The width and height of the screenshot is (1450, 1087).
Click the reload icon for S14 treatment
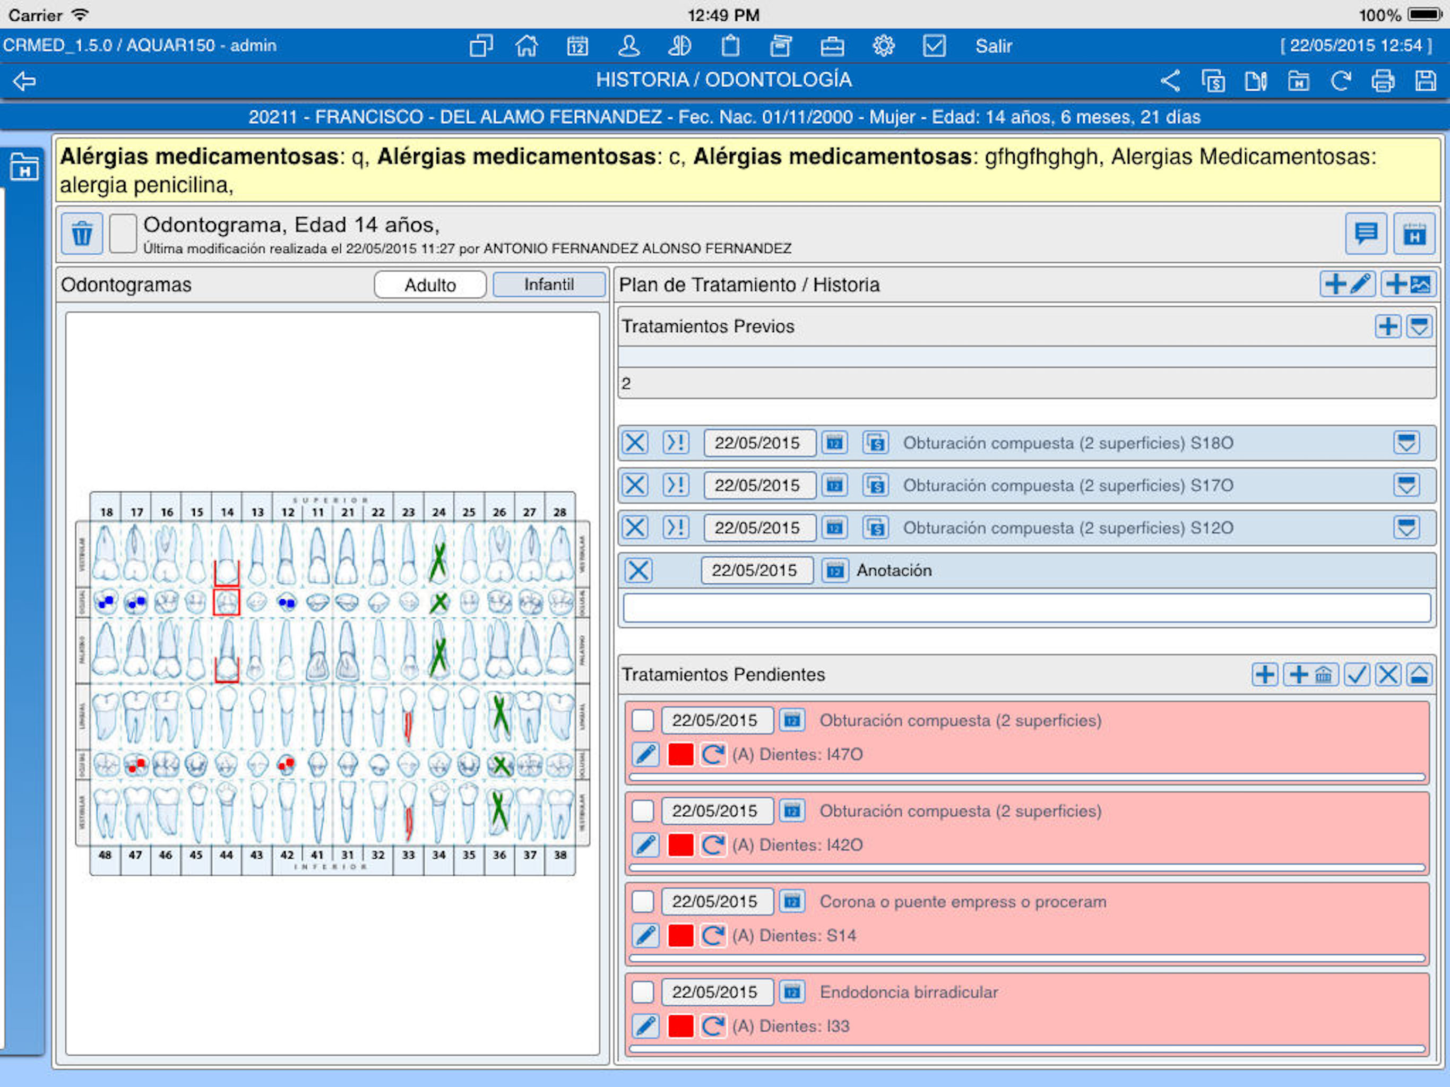(x=713, y=936)
